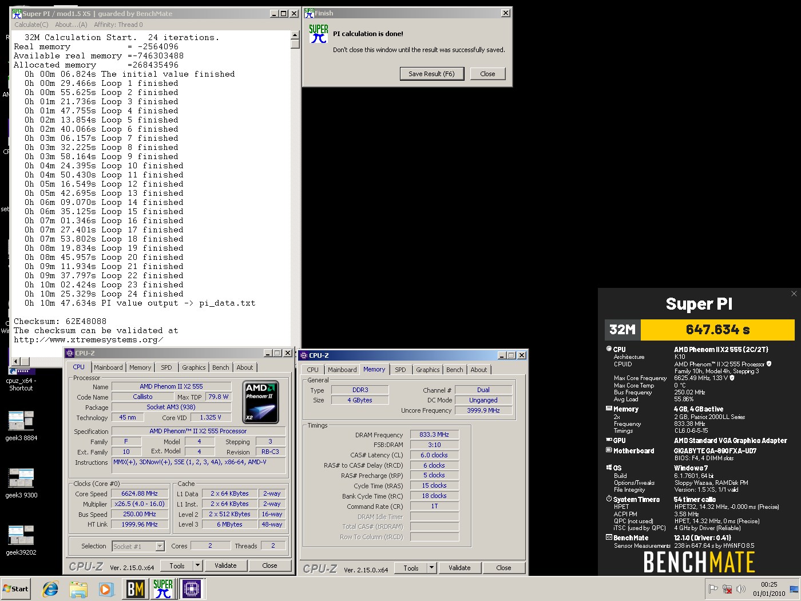Image resolution: width=801 pixels, height=601 pixels.
Task: Click Affinity: Thread 0 menu item
Action: pos(118,25)
